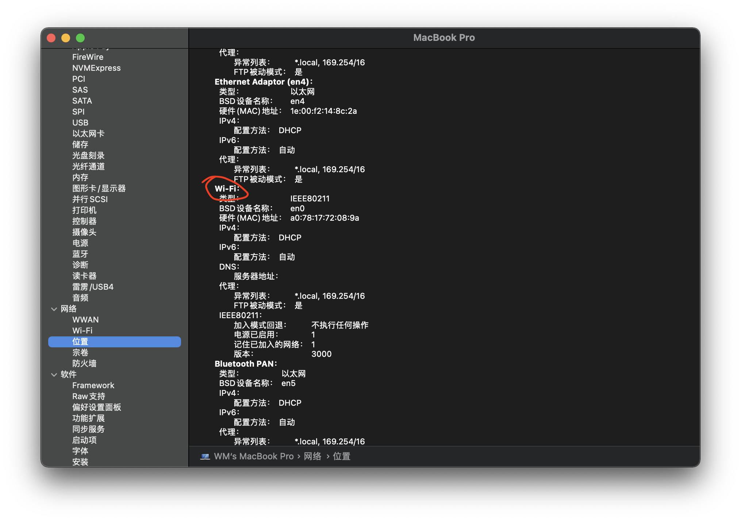Open 诊断 sidebar entry

click(80, 265)
